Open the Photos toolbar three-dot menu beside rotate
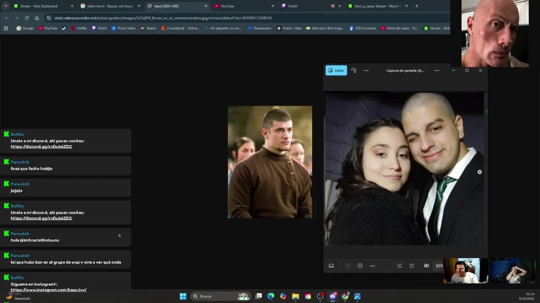540x303 pixels. click(366, 71)
